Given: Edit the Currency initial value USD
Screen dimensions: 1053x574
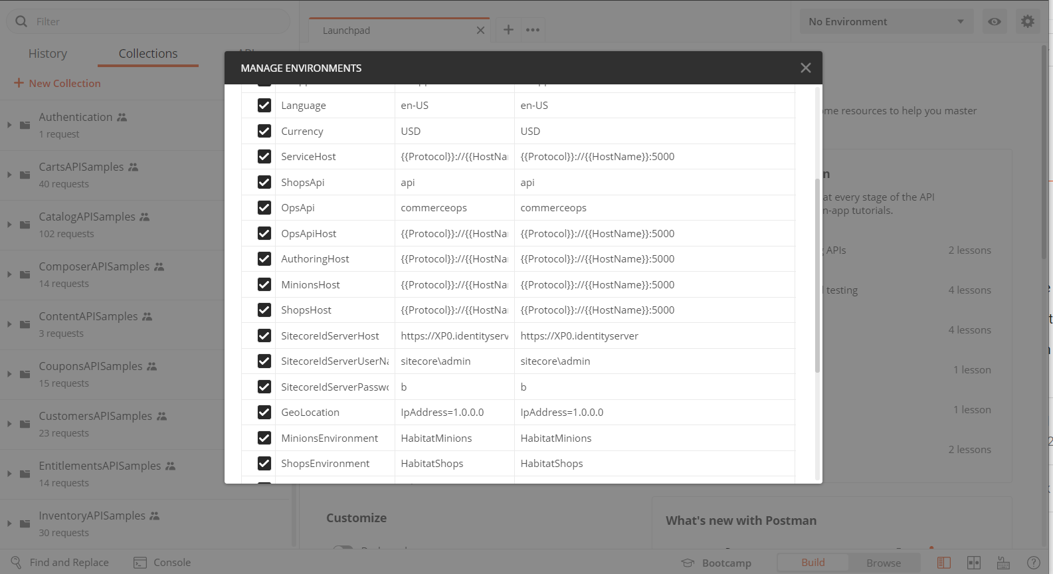Looking at the screenshot, I should pyautogui.click(x=454, y=131).
